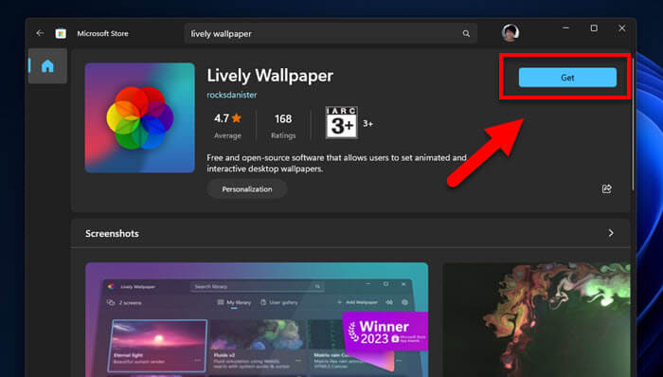Maximize the Microsoft Store window
Image resolution: width=663 pixels, height=377 pixels.
(x=594, y=27)
